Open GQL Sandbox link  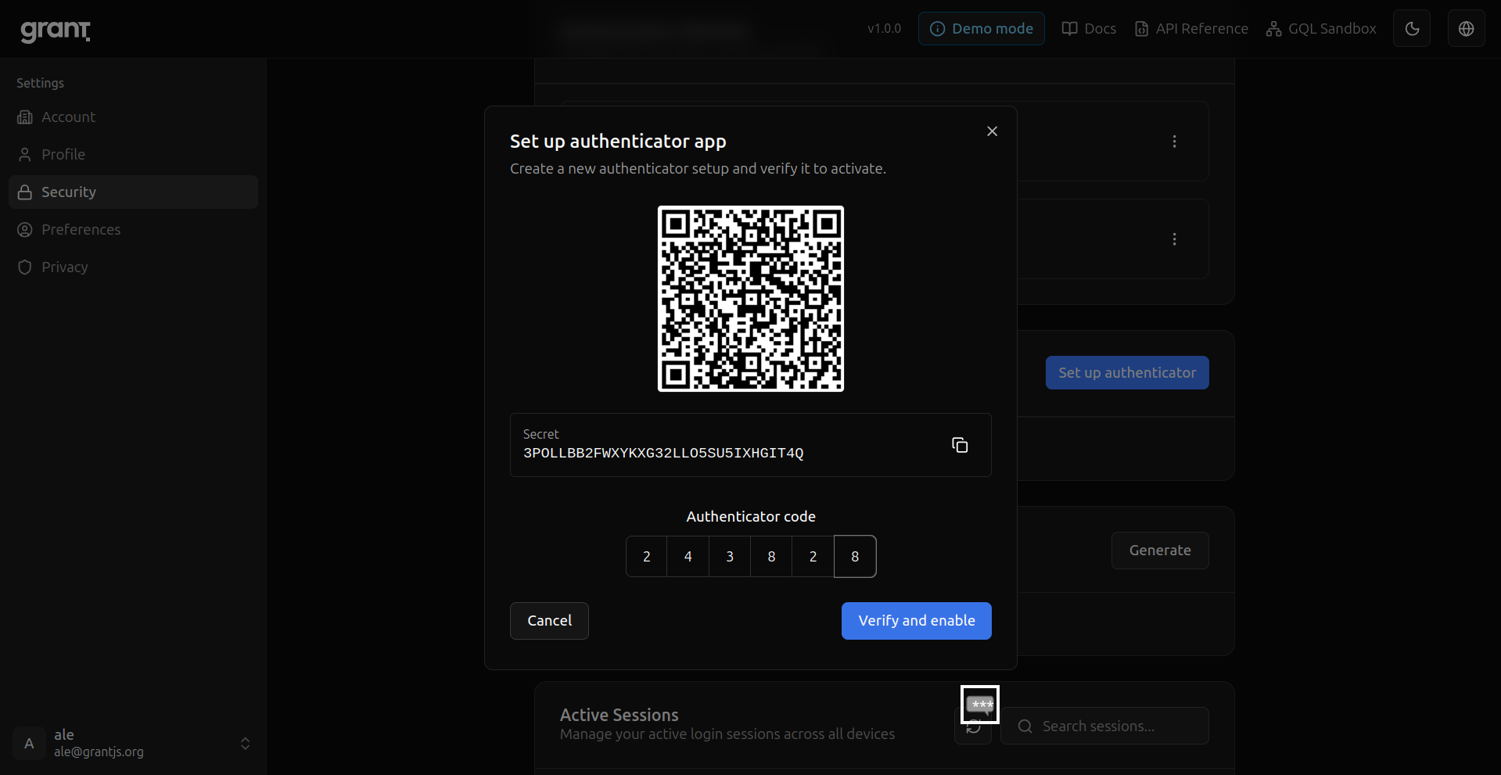(x=1321, y=29)
